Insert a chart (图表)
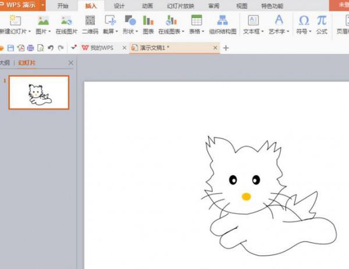The width and height of the screenshot is (349, 269). [148, 24]
